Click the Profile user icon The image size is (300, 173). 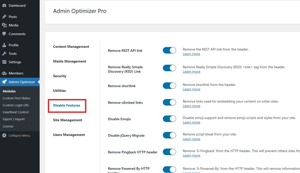point(4,45)
